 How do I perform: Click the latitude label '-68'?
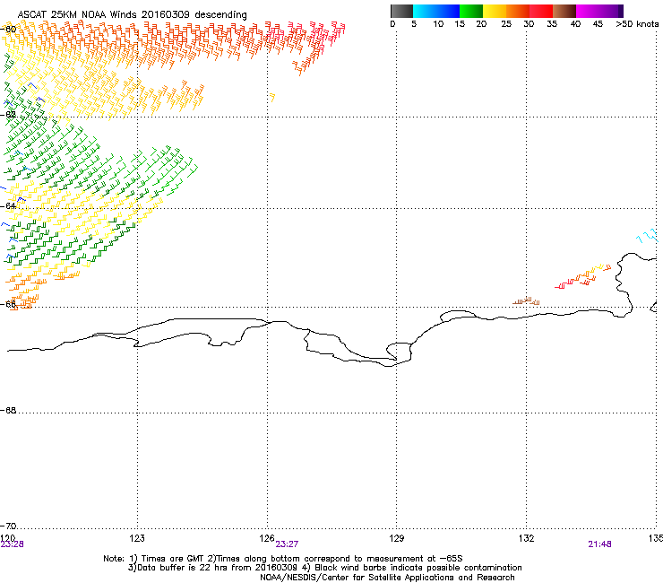(8, 410)
